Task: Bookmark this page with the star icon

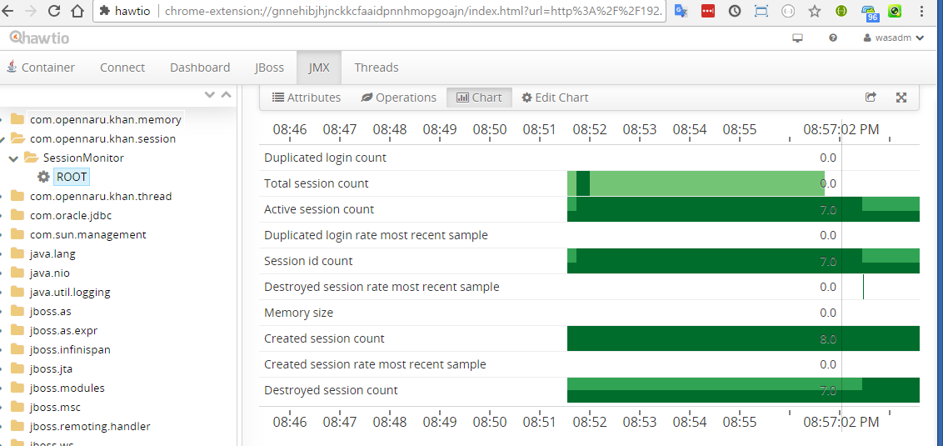Action: coord(815,12)
